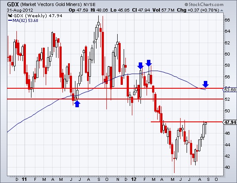The height and width of the screenshot is (183, 237).
Task: Click the Cl 47.94 close value in header
Action: [x=141, y=10]
